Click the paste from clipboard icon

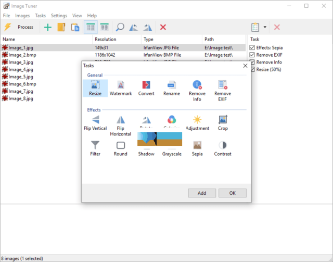75,27
